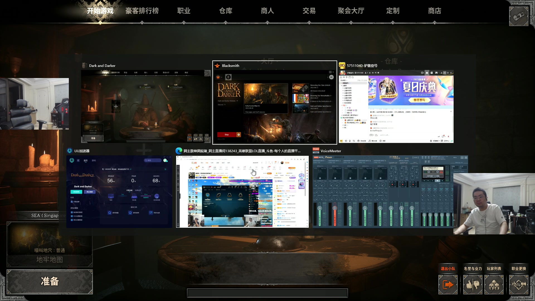Click the 退出小队 leave-party arrow icon
This screenshot has width=535, height=301.
coord(448,285)
